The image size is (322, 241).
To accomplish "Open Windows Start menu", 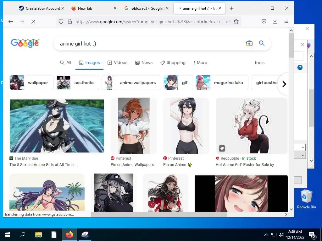I will click(x=8, y=235).
